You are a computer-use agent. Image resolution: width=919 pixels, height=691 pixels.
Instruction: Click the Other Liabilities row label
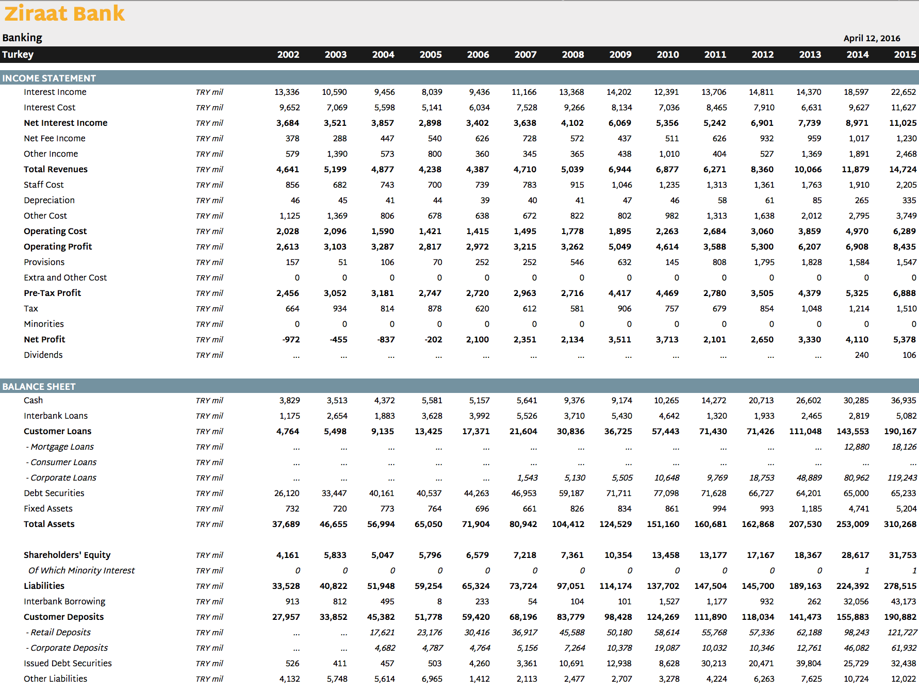pyautogui.click(x=55, y=679)
